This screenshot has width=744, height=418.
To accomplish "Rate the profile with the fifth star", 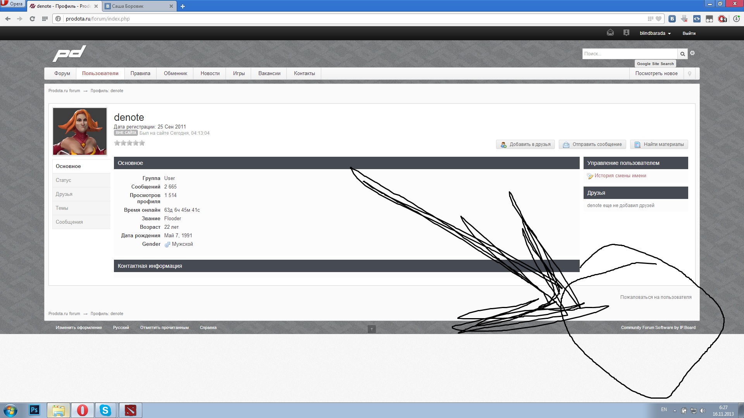I will point(142,143).
